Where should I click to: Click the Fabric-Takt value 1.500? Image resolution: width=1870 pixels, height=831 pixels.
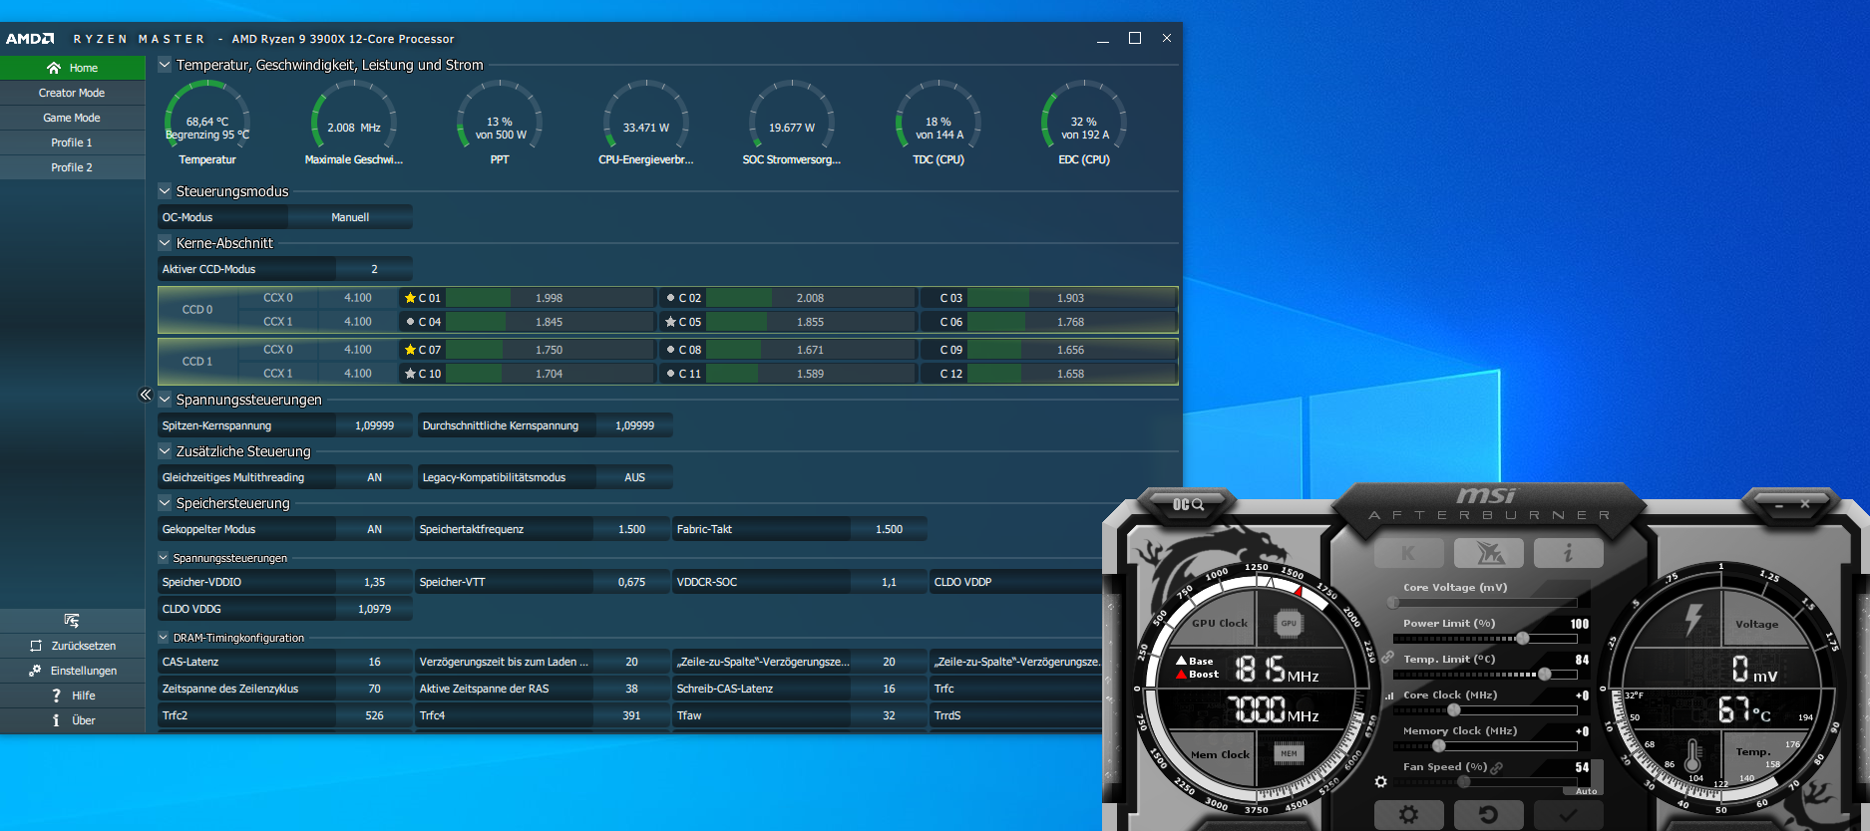point(889,529)
